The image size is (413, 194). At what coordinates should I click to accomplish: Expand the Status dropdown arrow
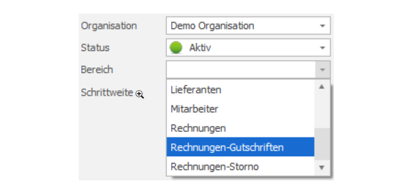323,48
